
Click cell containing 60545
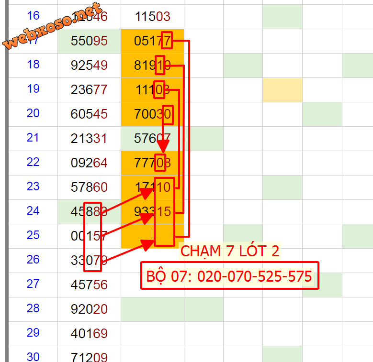click(x=89, y=114)
